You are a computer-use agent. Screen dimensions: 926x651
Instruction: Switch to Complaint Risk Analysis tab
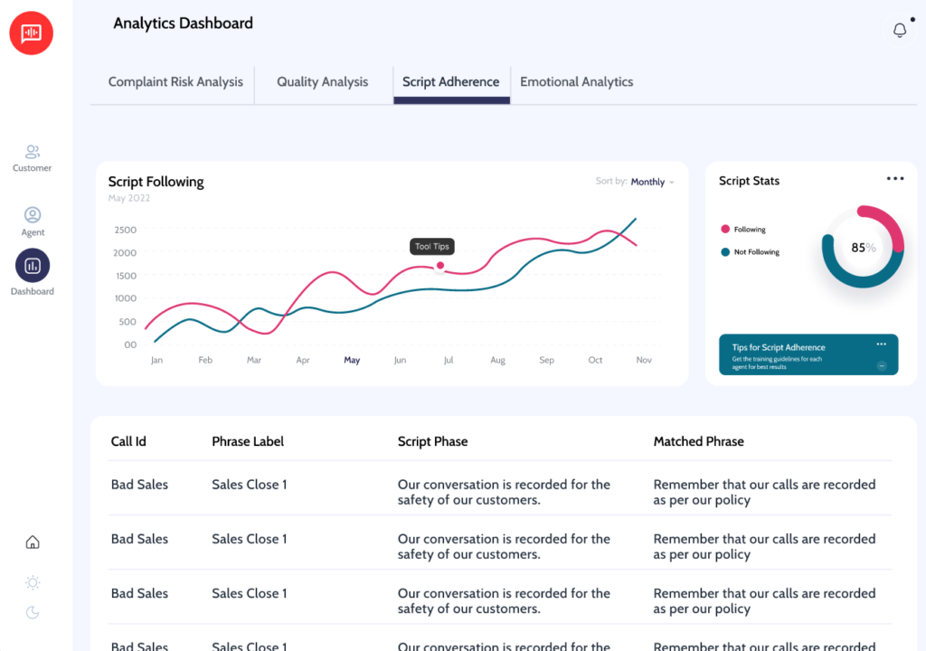pyautogui.click(x=175, y=82)
